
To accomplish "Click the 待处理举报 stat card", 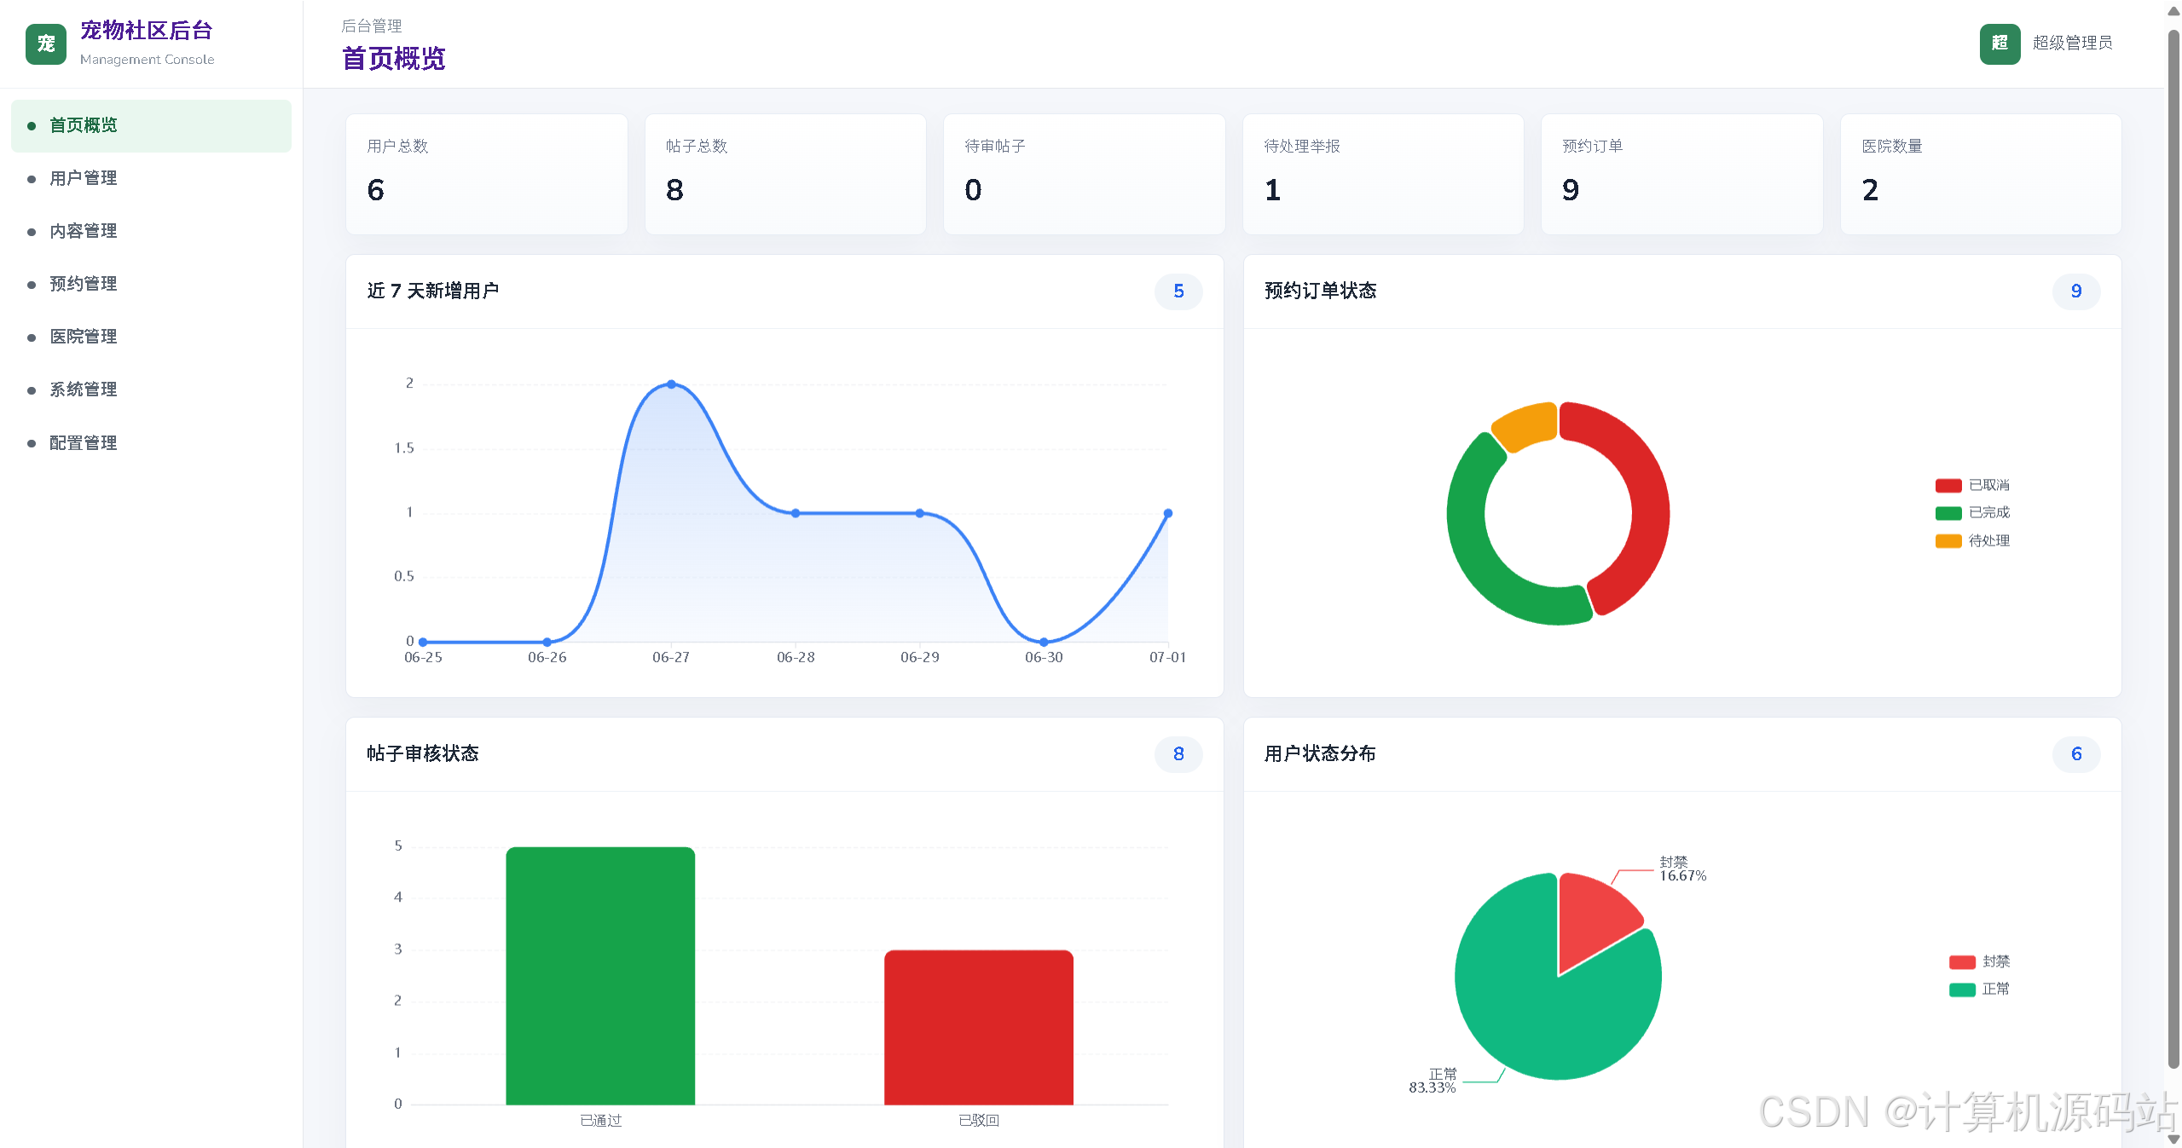I will coord(1383,174).
